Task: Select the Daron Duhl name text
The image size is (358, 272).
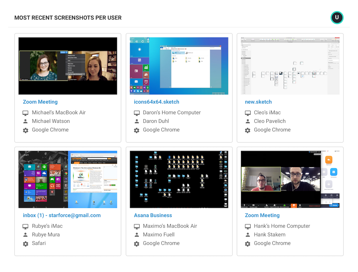Action: point(156,121)
